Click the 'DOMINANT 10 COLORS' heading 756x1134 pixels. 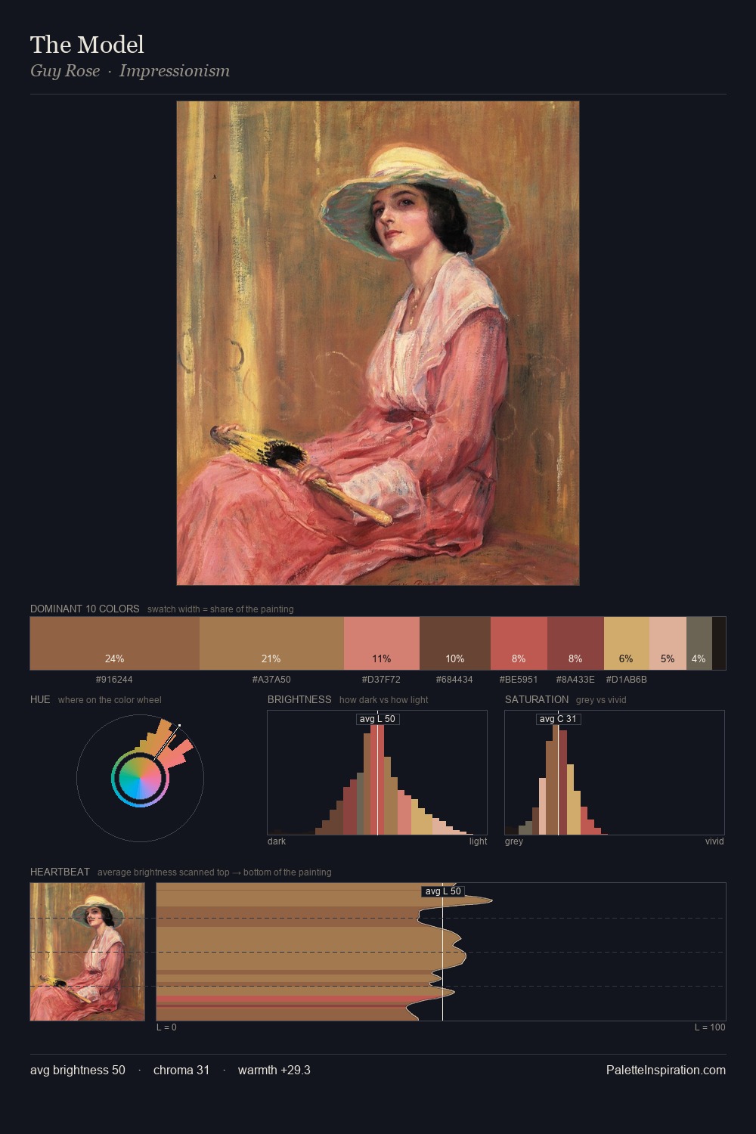pyautogui.click(x=85, y=609)
